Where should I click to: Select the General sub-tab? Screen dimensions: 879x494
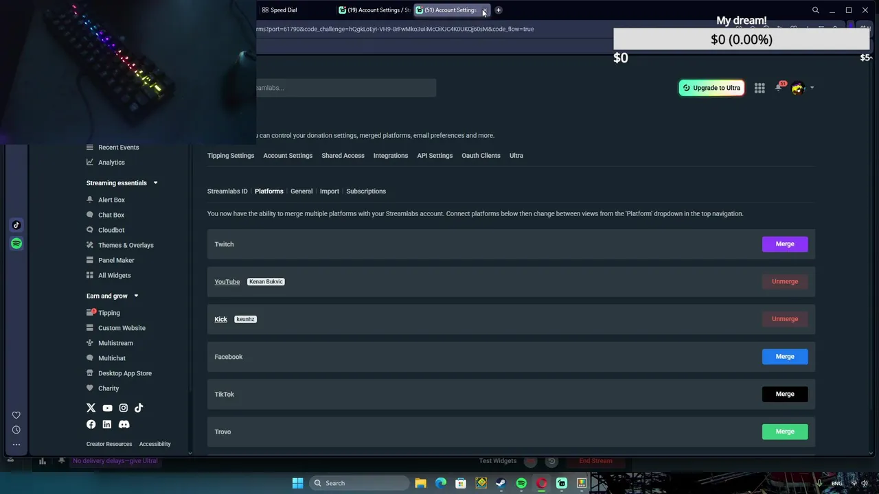301,191
